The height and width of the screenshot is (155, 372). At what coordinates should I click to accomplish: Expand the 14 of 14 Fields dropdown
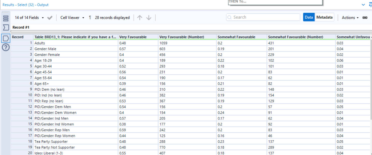point(29,18)
